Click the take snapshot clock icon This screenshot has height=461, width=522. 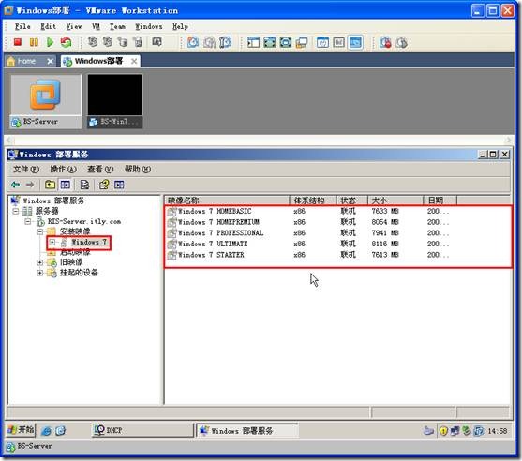point(193,42)
